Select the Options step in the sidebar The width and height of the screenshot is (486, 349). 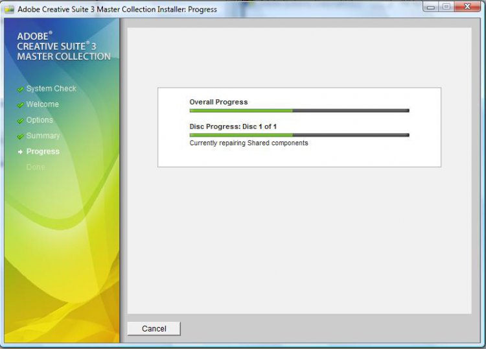[x=40, y=120]
